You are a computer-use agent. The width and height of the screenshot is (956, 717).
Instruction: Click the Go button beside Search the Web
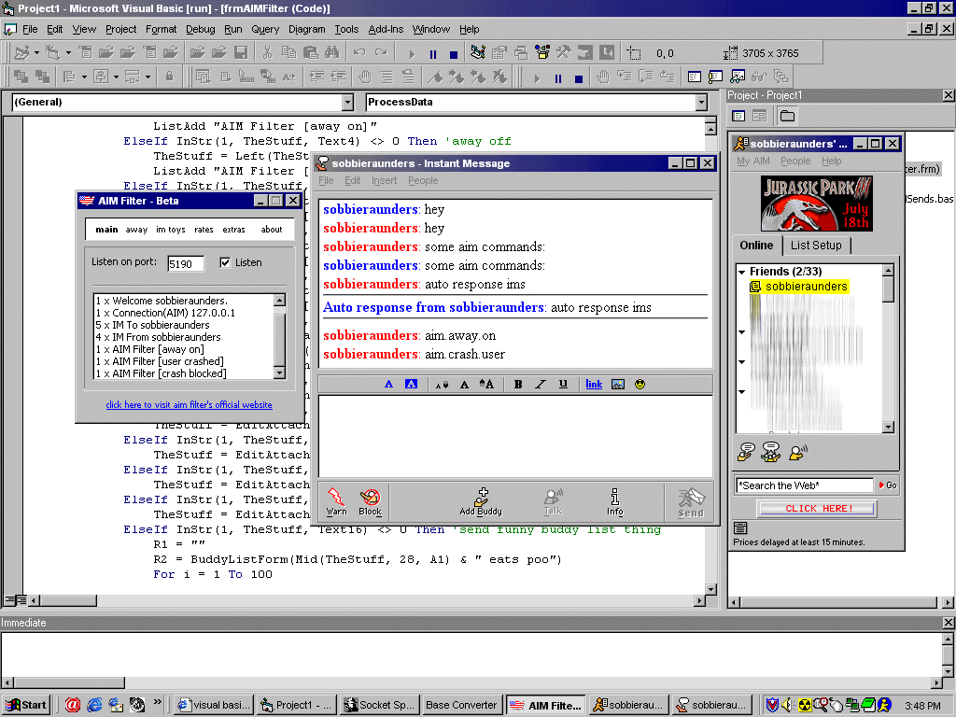pyautogui.click(x=888, y=485)
